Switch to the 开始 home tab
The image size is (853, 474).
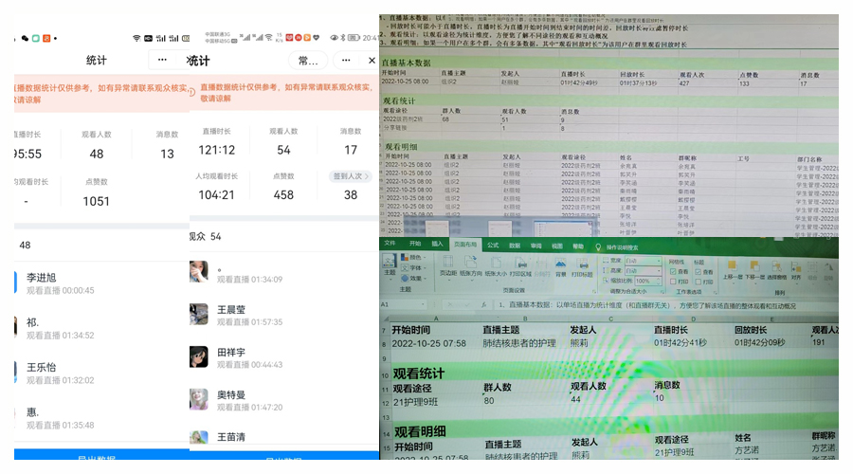(x=415, y=244)
